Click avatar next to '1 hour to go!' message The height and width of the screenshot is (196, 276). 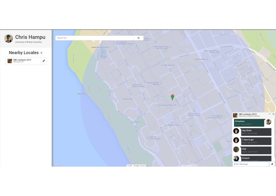coord(236,140)
